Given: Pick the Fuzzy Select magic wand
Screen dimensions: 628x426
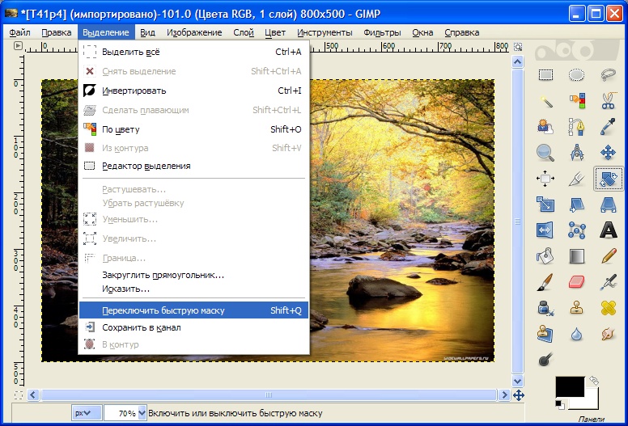Looking at the screenshot, I should click(545, 101).
